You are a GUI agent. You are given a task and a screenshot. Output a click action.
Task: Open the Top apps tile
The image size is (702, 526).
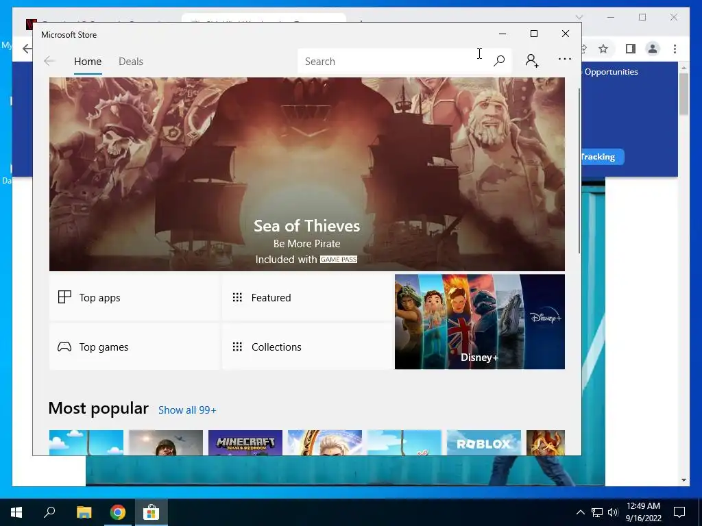134,297
